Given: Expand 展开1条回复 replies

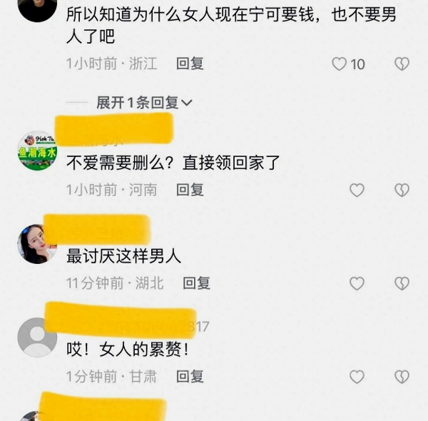Looking at the screenshot, I should (144, 103).
